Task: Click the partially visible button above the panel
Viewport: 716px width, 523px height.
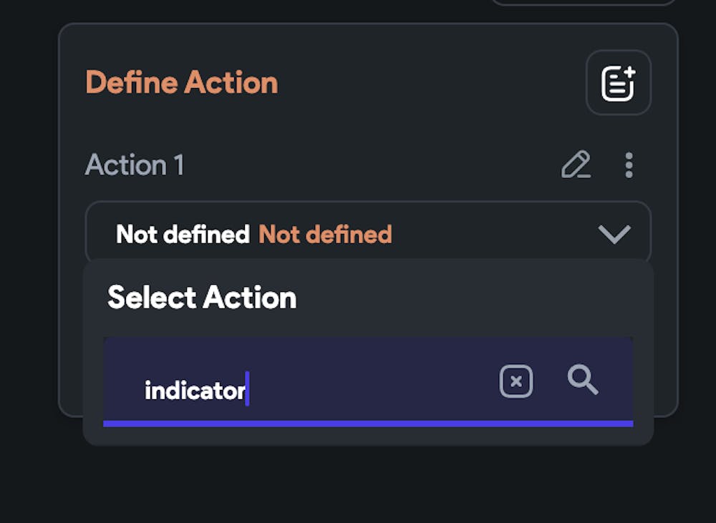Action: 584,2
